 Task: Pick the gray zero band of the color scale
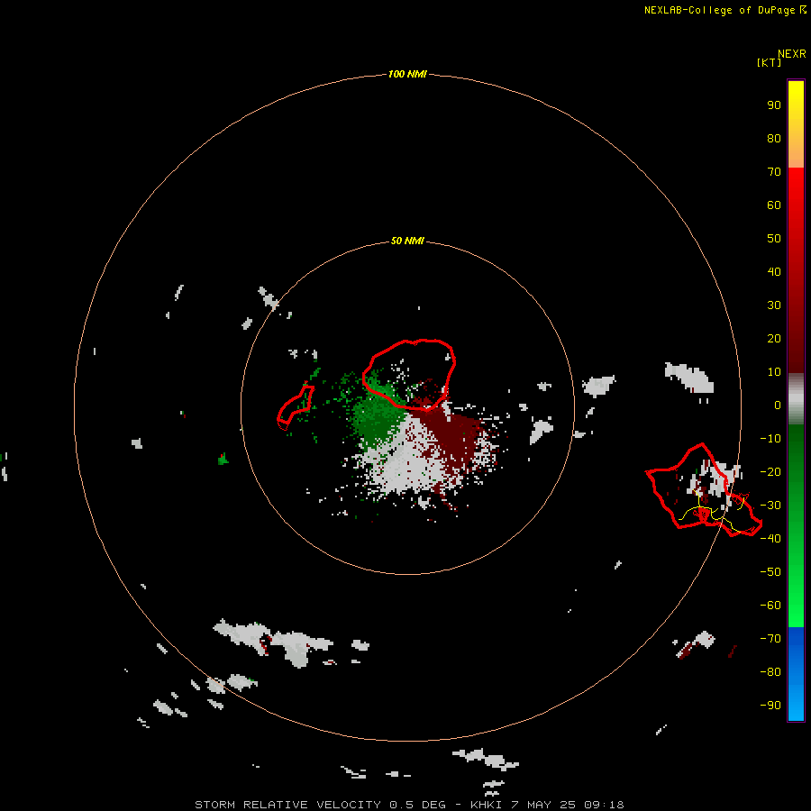point(796,399)
